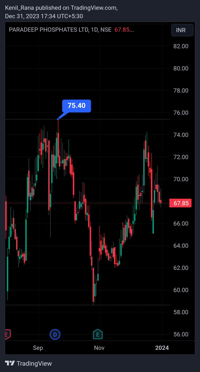
Task: Click the Dec 31, 2023 17:34 timestamp
Action: [x=44, y=16]
